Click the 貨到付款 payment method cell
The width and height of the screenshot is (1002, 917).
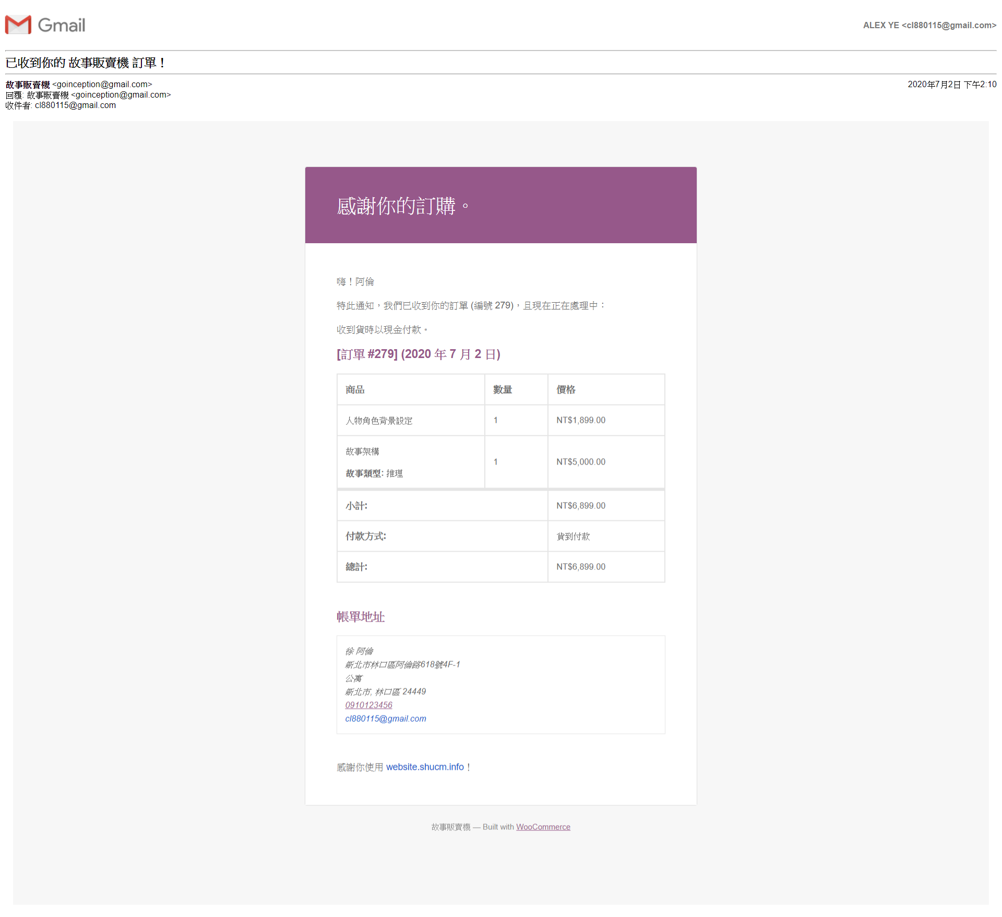pos(573,537)
